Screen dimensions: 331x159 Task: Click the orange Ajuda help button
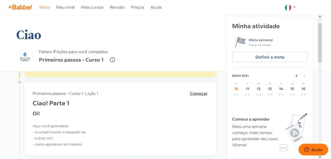coord(313,150)
